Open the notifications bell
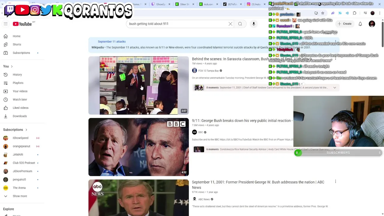 [x=360, y=24]
